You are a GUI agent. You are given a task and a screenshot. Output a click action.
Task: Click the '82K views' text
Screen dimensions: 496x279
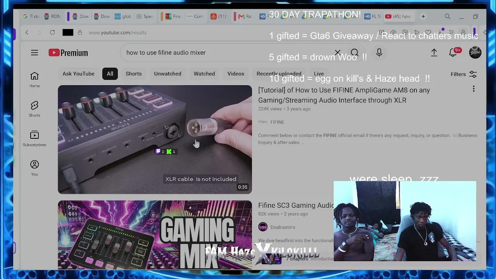(x=269, y=214)
